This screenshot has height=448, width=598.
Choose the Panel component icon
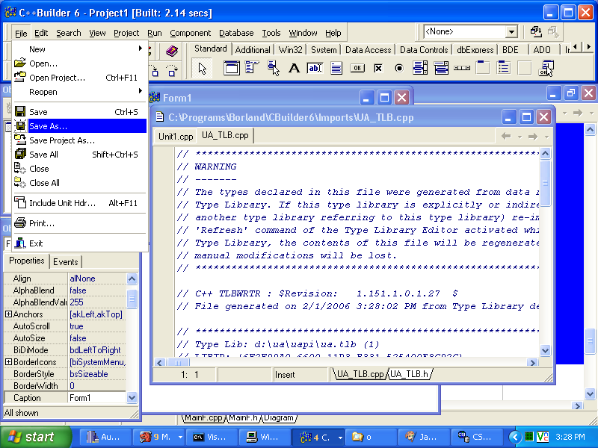pyautogui.click(x=525, y=68)
